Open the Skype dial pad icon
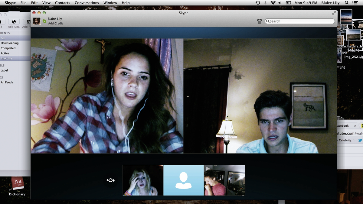 coord(259,21)
